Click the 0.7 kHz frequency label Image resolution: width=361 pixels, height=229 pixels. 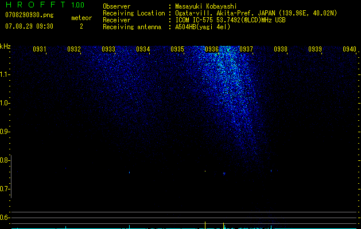click(4, 189)
